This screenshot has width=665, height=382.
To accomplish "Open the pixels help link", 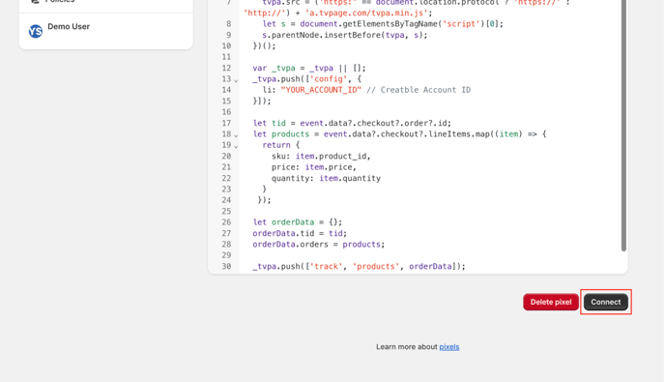I will pyautogui.click(x=449, y=347).
